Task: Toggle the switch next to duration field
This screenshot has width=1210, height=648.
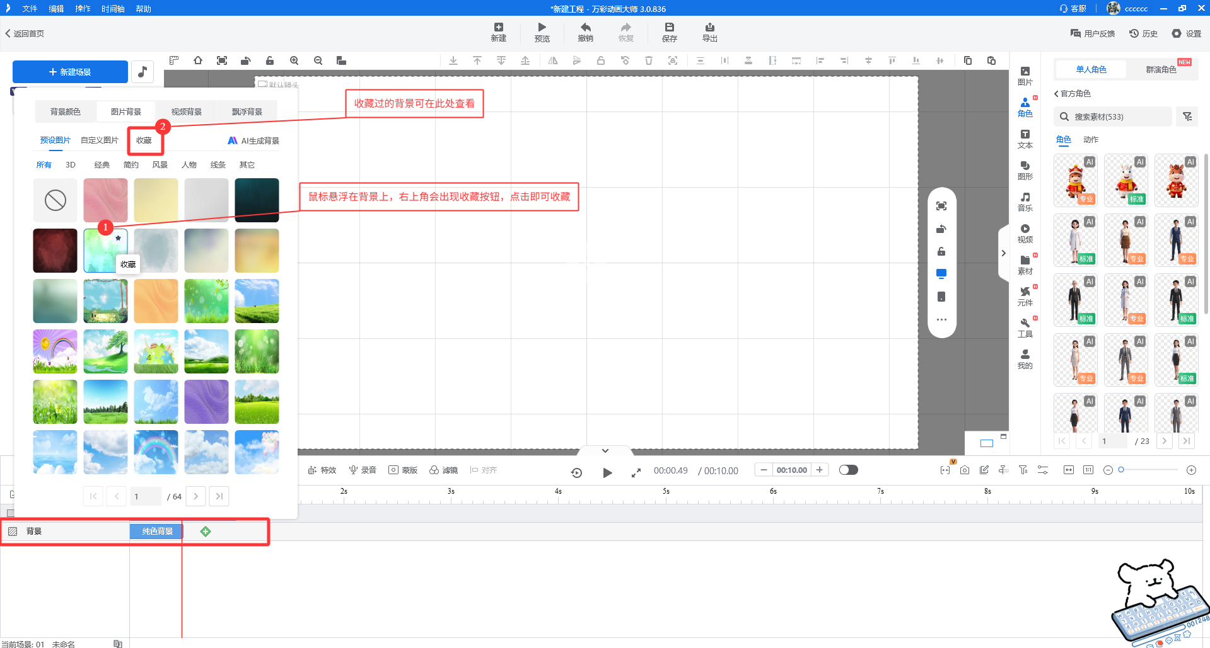Action: click(x=848, y=470)
